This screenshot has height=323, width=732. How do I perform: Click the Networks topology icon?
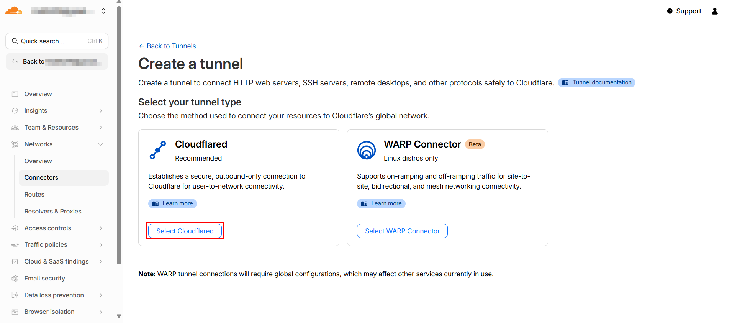(15, 144)
